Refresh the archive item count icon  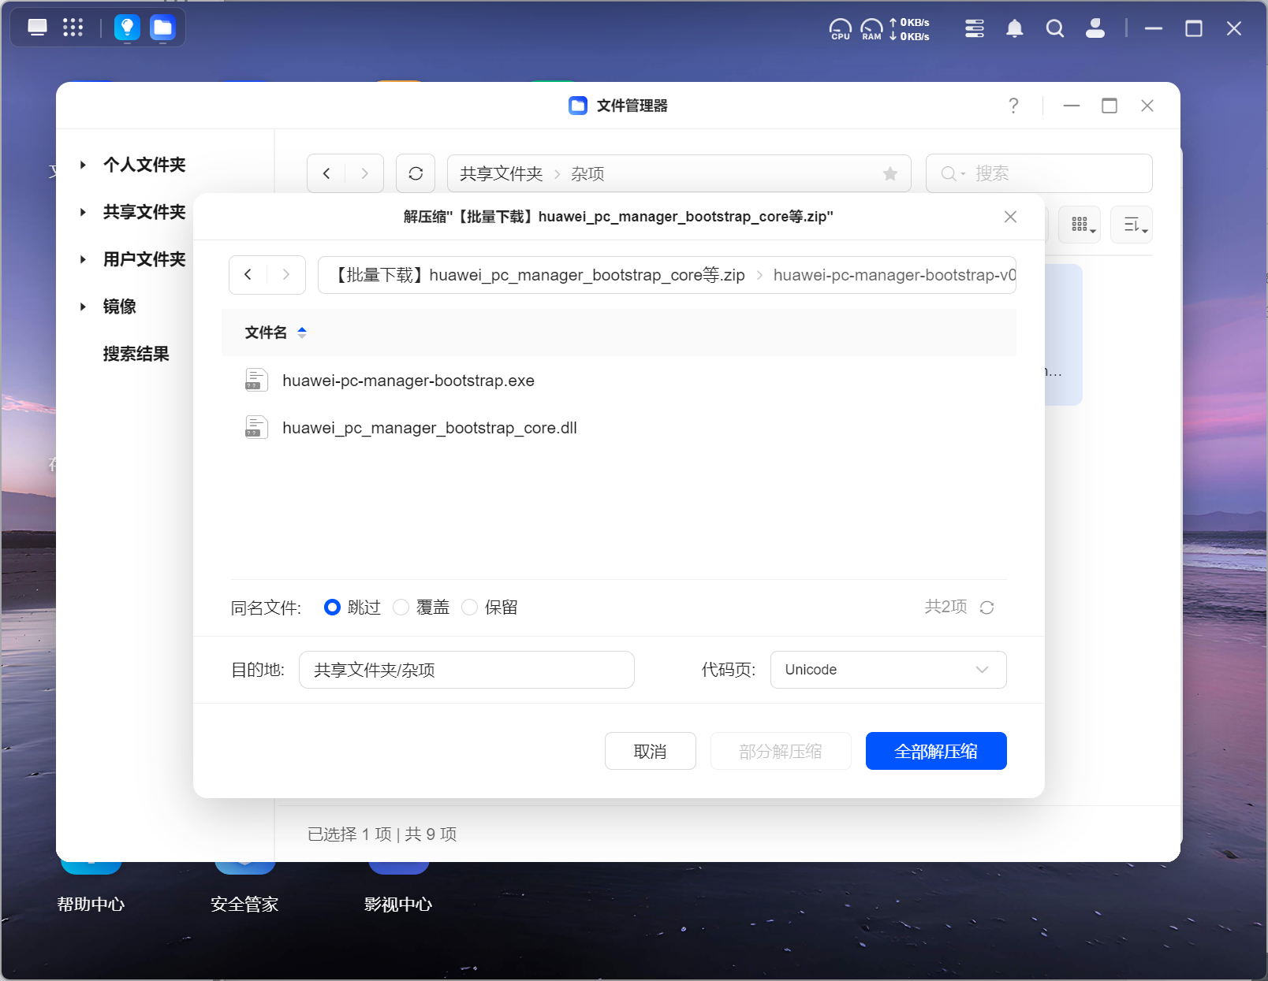(986, 608)
